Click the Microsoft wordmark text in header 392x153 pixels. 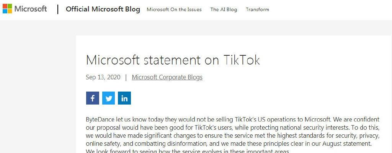[31, 9]
